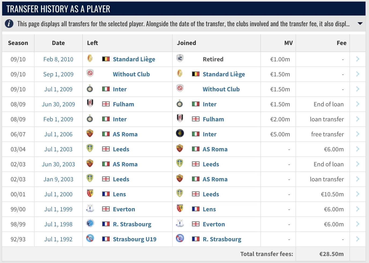Click the Lens crest in Jul 1, 2000 row
The height and width of the screenshot is (263, 369).
90,193
